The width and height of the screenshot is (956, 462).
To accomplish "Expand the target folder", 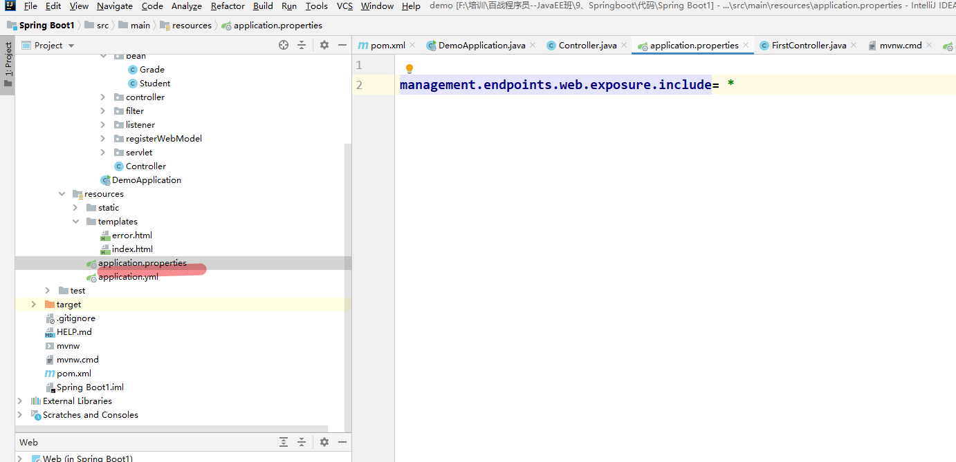I will click(x=34, y=304).
